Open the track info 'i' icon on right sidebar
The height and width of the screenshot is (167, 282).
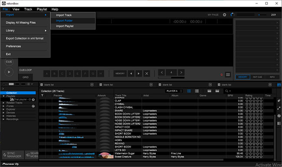click(x=279, y=116)
